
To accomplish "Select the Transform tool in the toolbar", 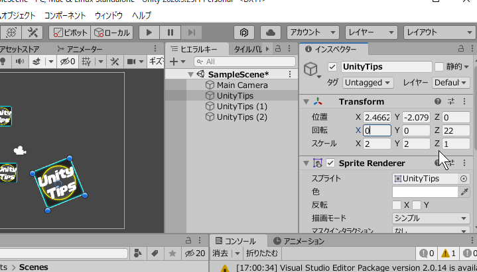I will click(11, 32).
